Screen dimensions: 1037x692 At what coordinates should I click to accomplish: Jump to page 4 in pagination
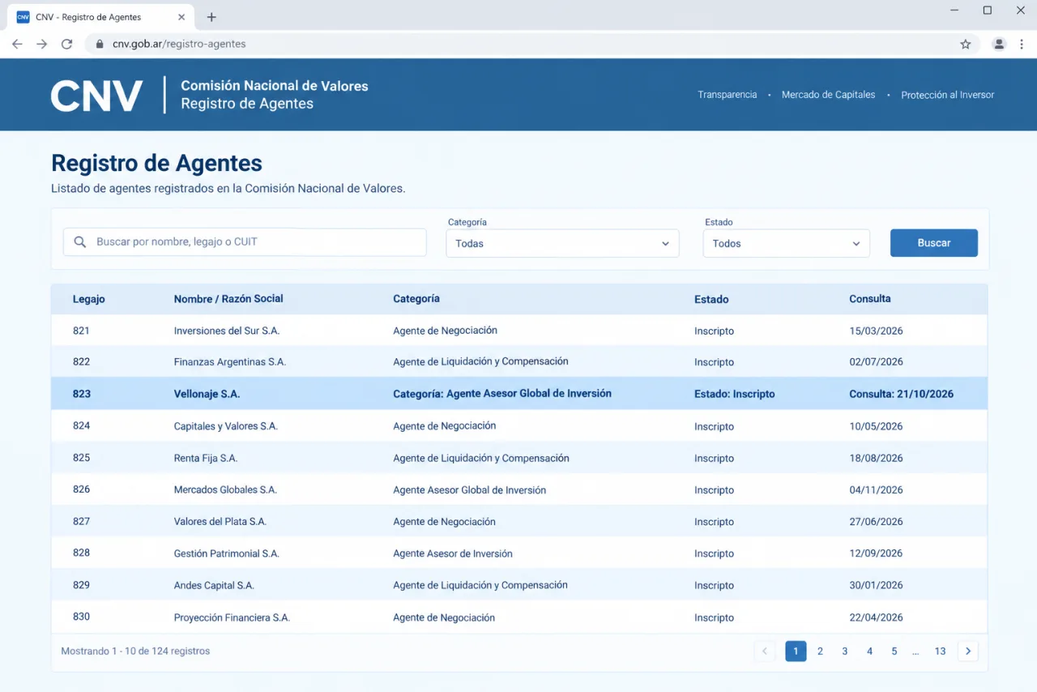click(869, 651)
